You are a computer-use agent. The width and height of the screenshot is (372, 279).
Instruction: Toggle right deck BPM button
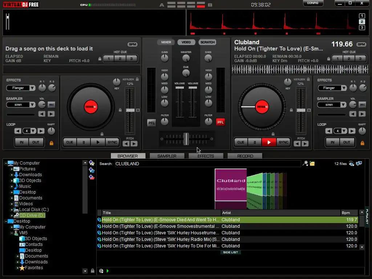tap(361, 44)
